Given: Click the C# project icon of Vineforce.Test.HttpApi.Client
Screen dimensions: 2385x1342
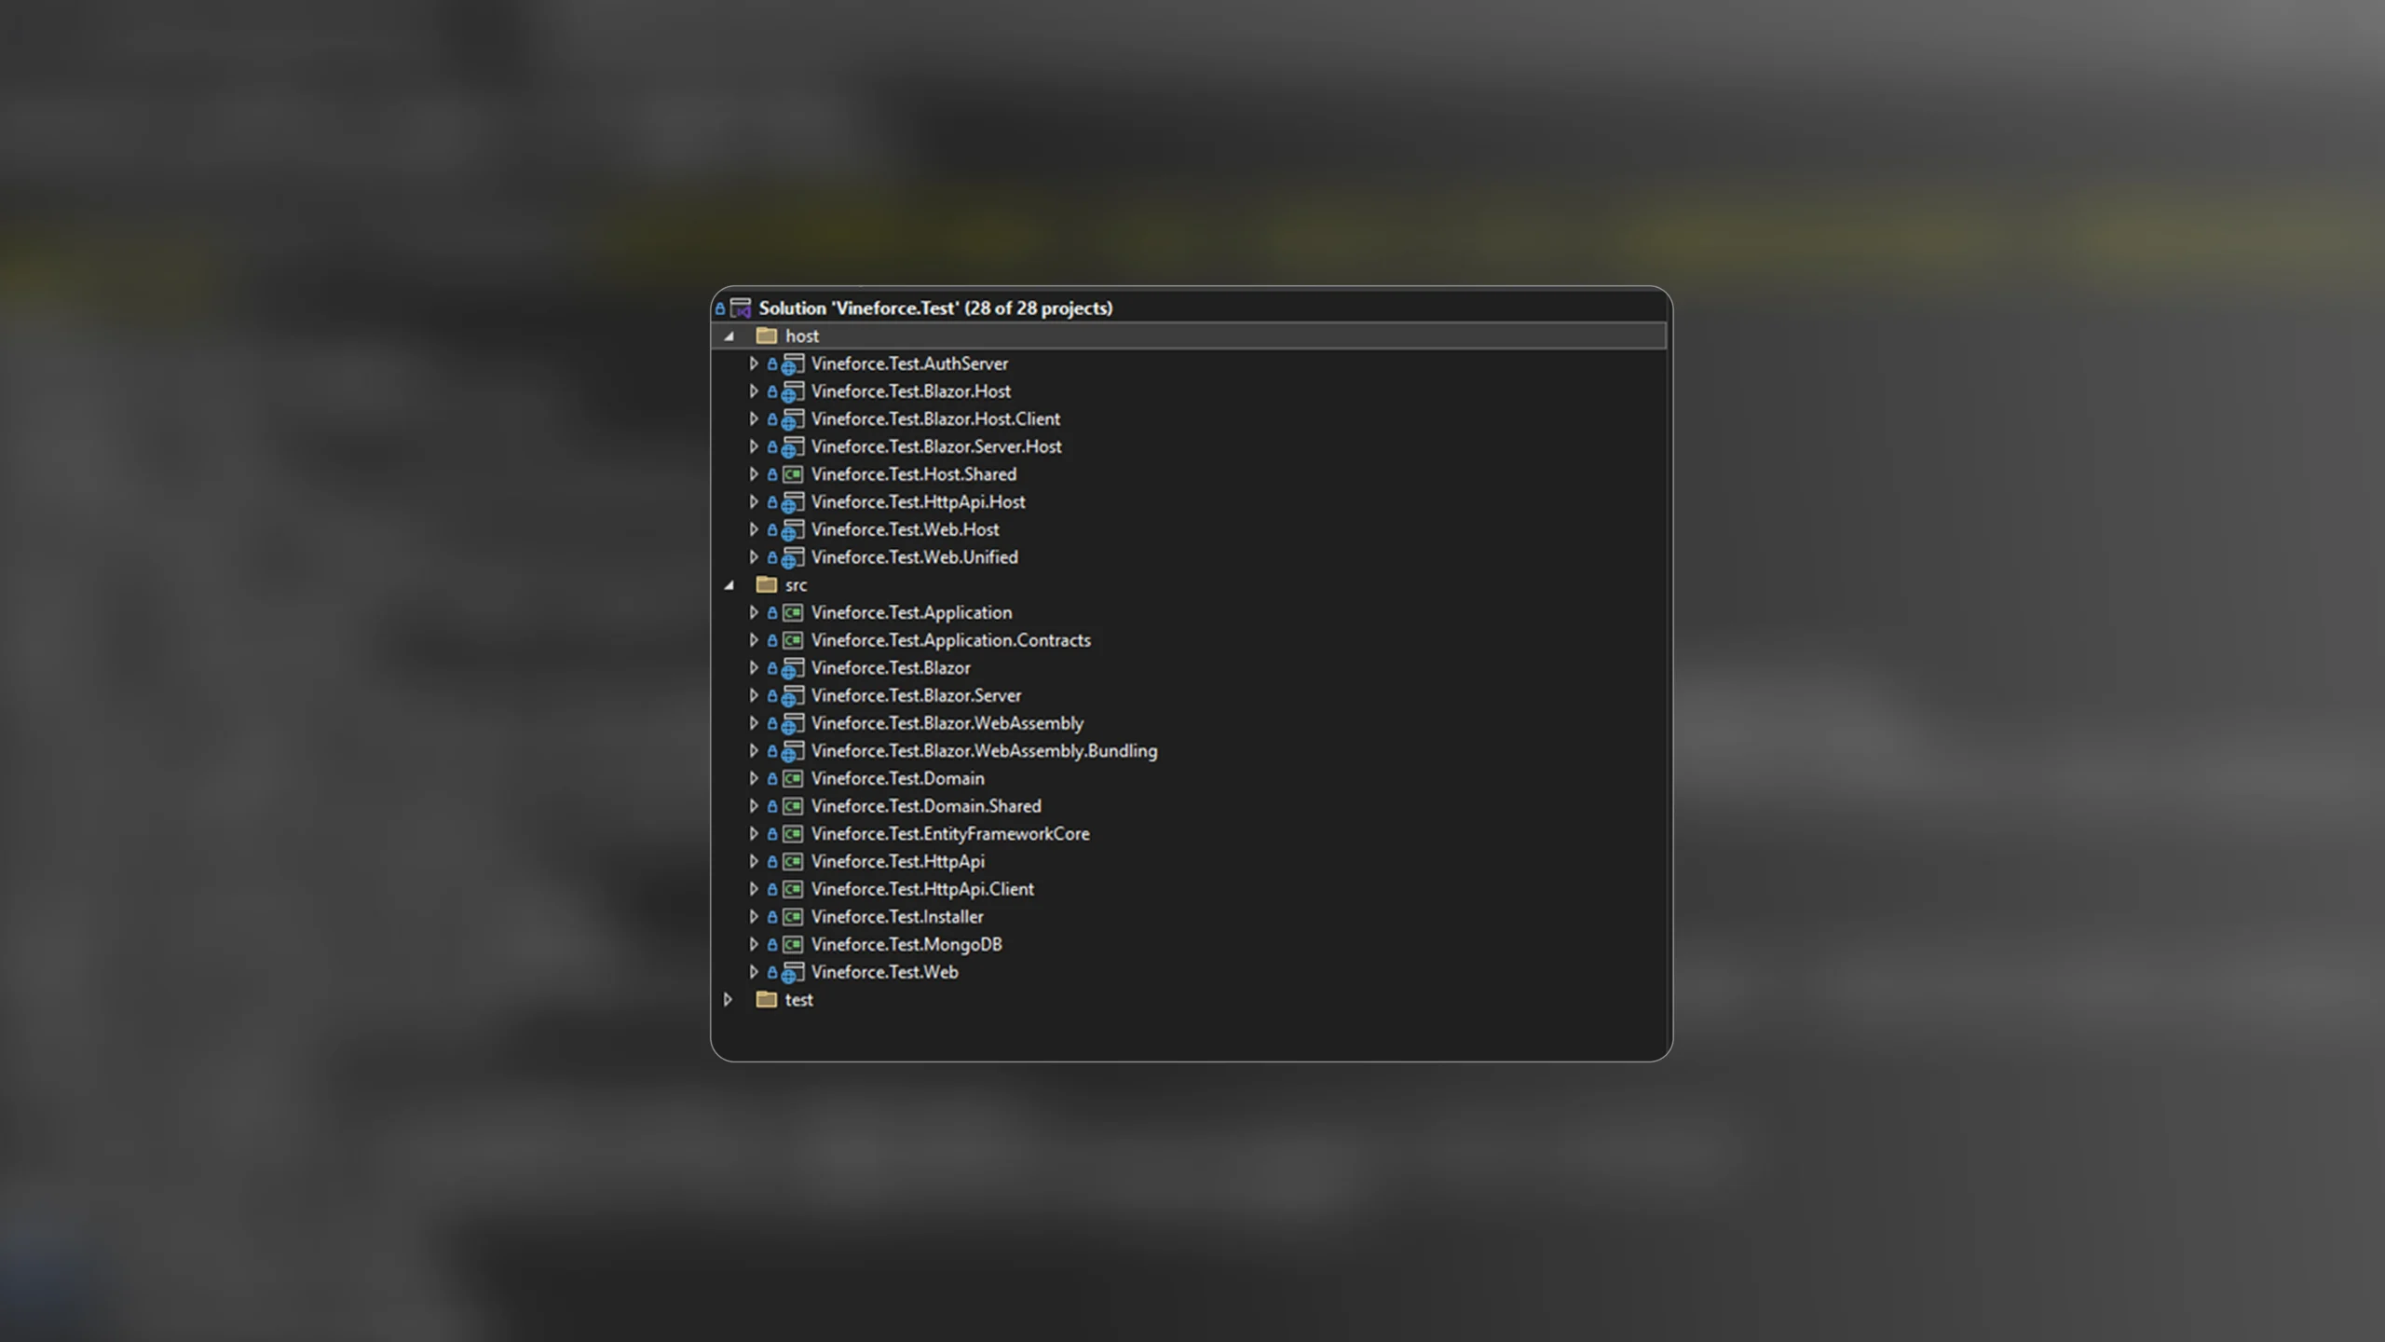Looking at the screenshot, I should tap(793, 889).
